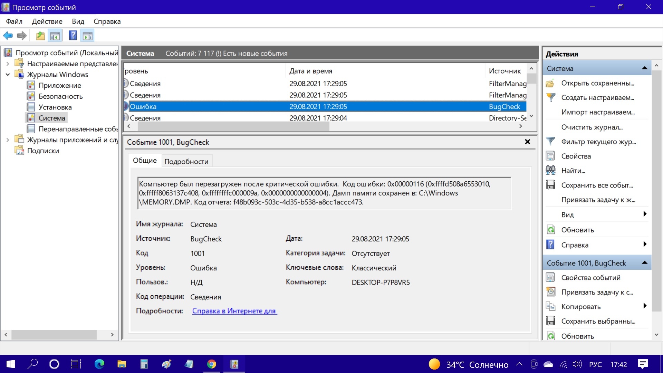Click the Back arrow toolbar icon
This screenshot has width=663, height=373.
click(x=8, y=36)
